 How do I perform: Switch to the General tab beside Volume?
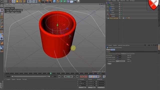(108, 50)
